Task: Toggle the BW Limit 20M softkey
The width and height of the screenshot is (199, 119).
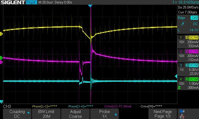Action: click(46, 114)
